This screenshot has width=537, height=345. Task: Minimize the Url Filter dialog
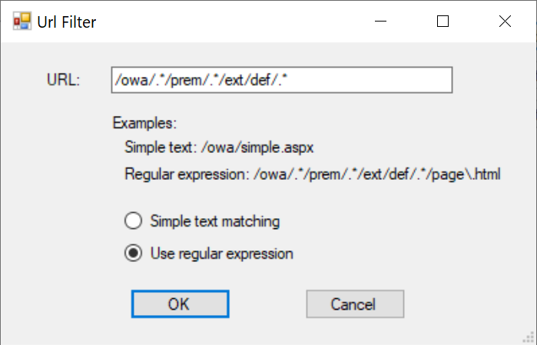click(380, 22)
